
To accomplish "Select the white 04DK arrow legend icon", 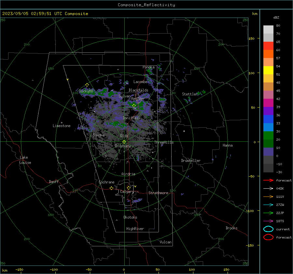I will 268,188.
